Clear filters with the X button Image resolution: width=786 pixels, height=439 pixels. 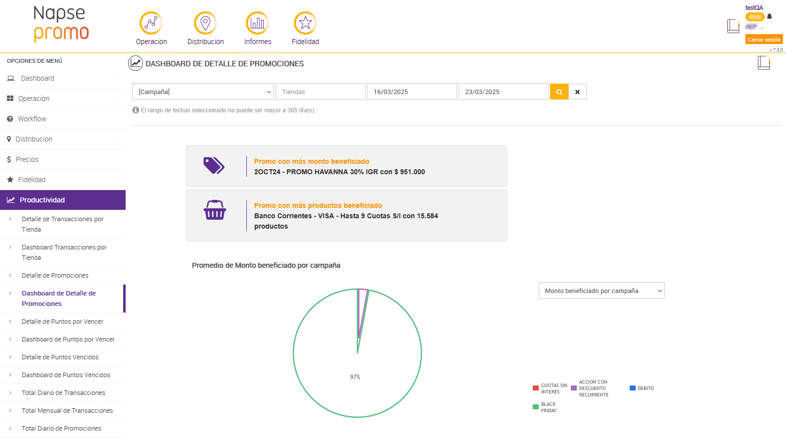point(577,92)
